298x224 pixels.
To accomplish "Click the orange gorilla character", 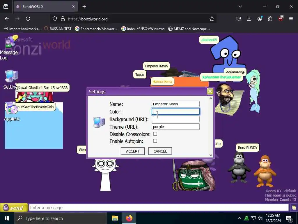I will click(265, 171).
